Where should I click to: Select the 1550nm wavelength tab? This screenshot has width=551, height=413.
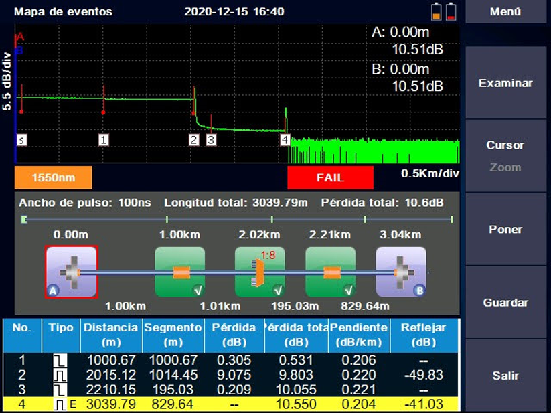52,178
